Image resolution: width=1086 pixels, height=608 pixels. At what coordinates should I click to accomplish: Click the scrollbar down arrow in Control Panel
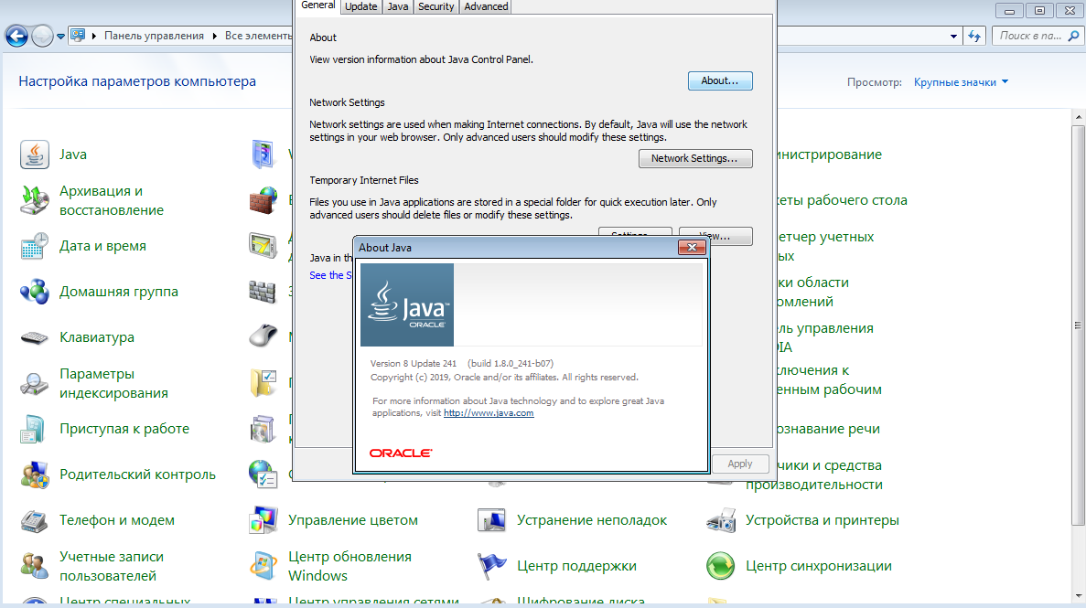(x=1079, y=595)
